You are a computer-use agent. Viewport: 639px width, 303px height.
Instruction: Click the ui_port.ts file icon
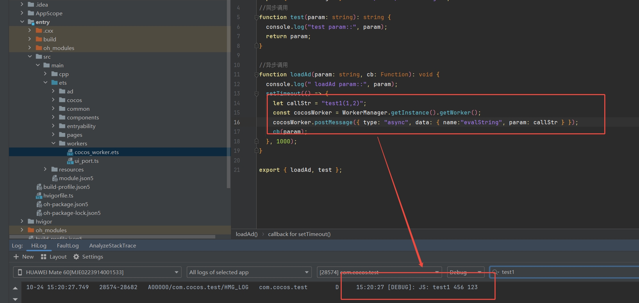point(70,161)
